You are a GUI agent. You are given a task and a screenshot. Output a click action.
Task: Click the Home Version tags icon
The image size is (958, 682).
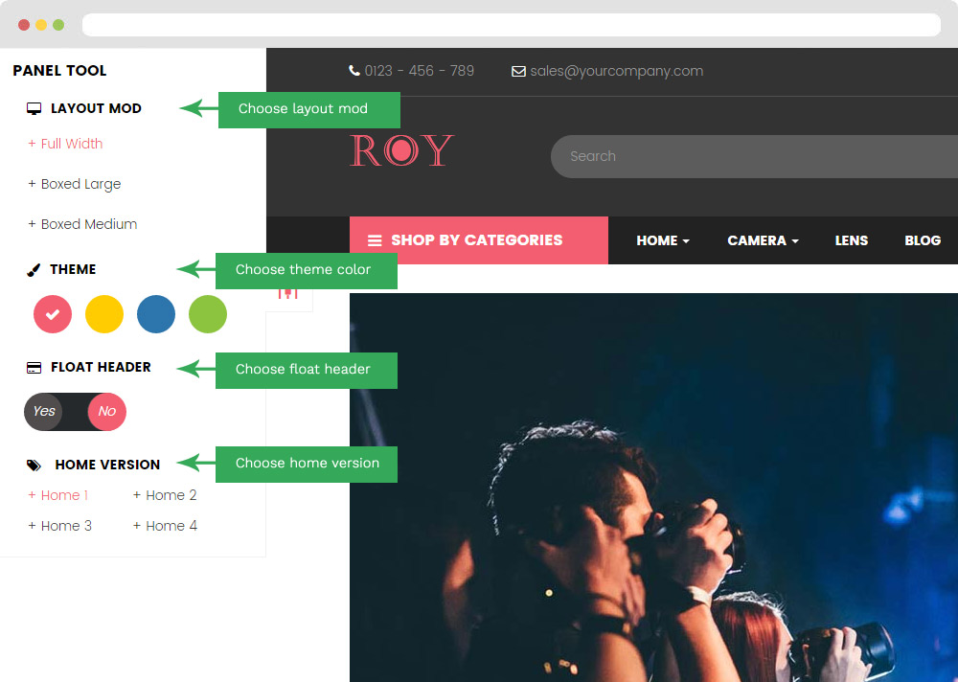click(x=34, y=466)
